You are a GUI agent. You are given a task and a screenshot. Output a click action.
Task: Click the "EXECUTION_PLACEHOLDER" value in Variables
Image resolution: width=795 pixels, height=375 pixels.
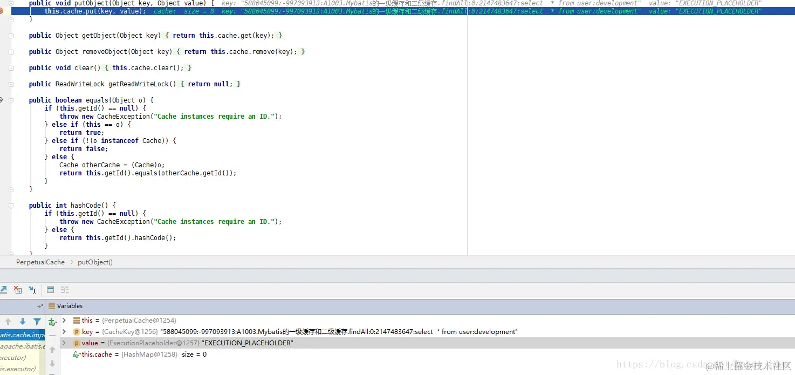[248, 343]
